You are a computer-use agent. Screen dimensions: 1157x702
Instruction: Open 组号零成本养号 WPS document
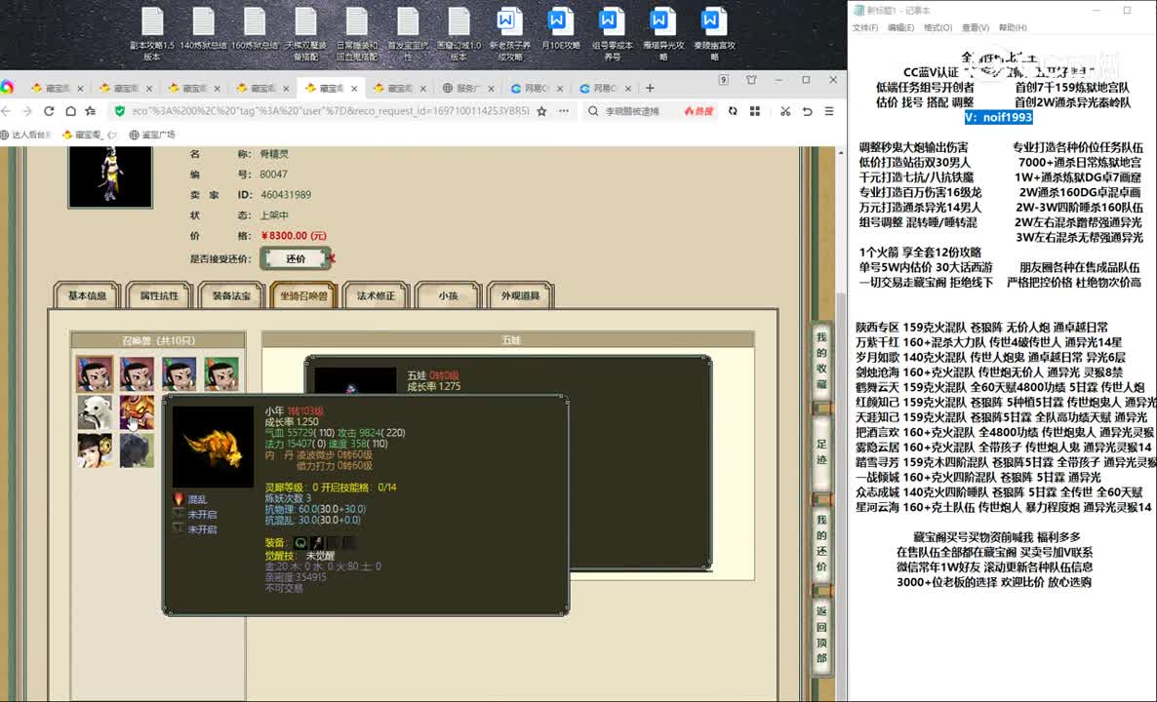pos(612,34)
